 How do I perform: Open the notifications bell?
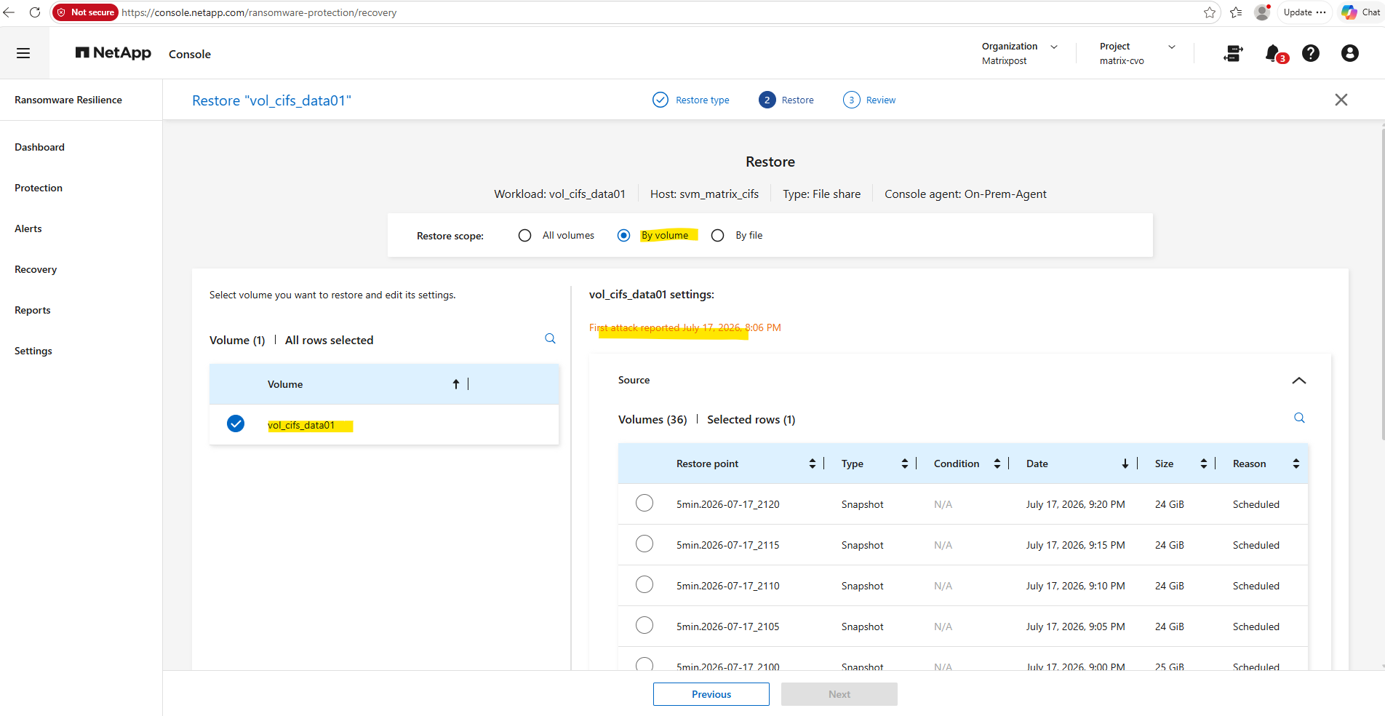point(1275,54)
